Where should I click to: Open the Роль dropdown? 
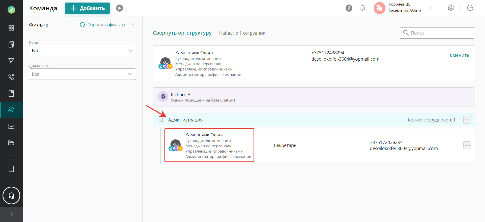click(83, 51)
